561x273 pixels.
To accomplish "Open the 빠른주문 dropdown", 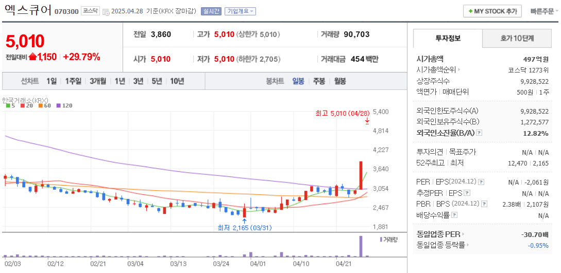I will (545, 11).
